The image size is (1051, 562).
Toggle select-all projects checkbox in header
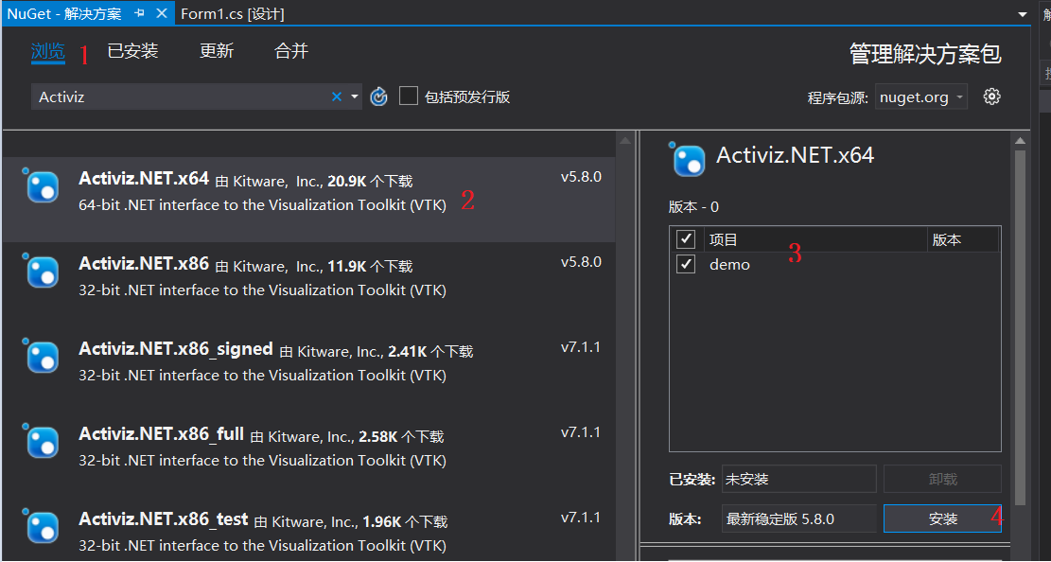pos(686,238)
